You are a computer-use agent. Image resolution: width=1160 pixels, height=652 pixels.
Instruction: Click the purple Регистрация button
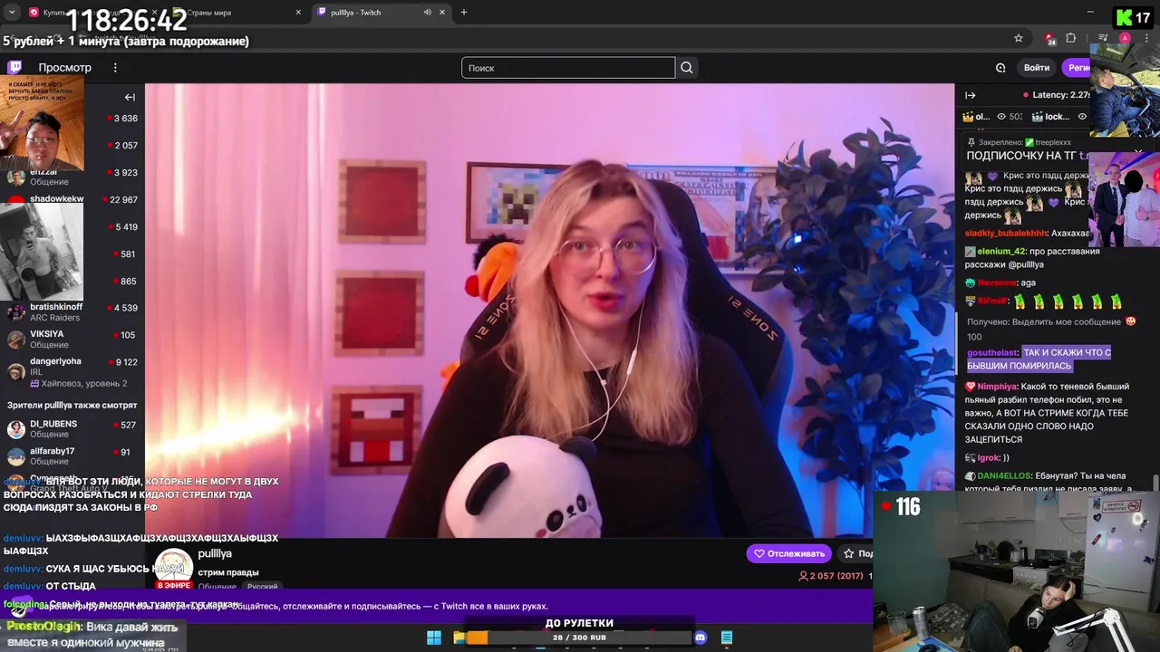click(x=1078, y=68)
